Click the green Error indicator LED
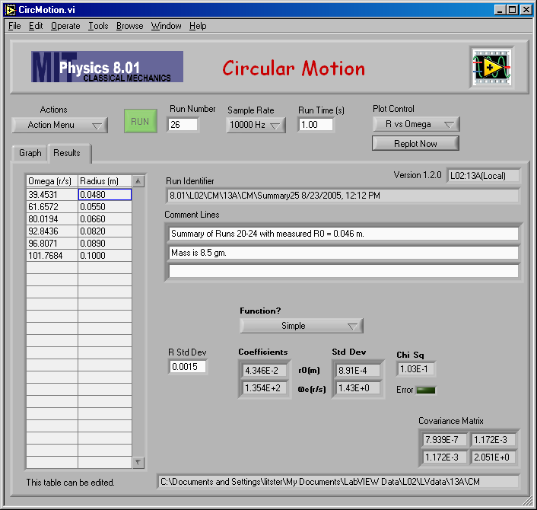537x510 pixels. 426,390
